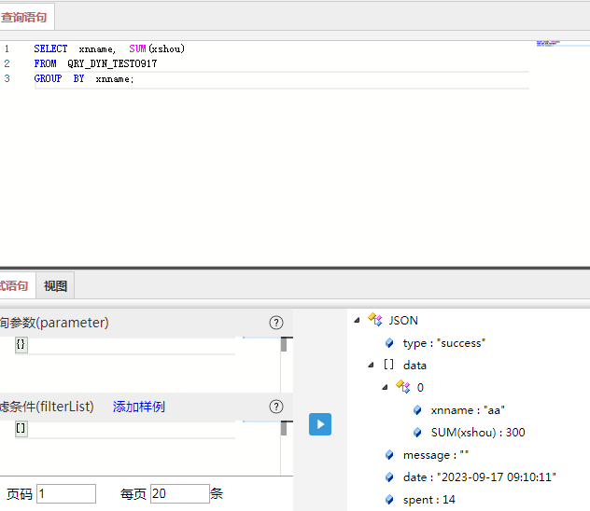Click the parameter JSON text box
Screen dimensions: 590x511
[121, 345]
